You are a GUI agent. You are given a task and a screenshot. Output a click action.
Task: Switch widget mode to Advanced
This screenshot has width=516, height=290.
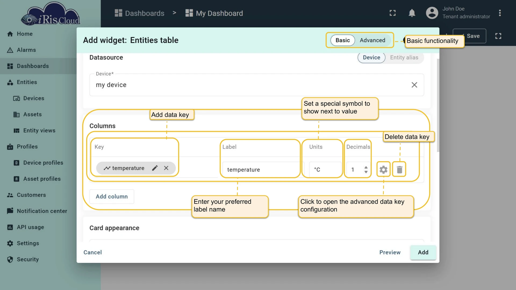click(x=372, y=40)
